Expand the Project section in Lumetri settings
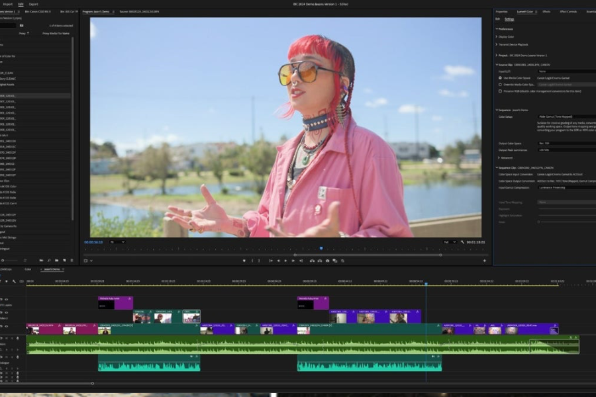596x397 pixels. 497,56
